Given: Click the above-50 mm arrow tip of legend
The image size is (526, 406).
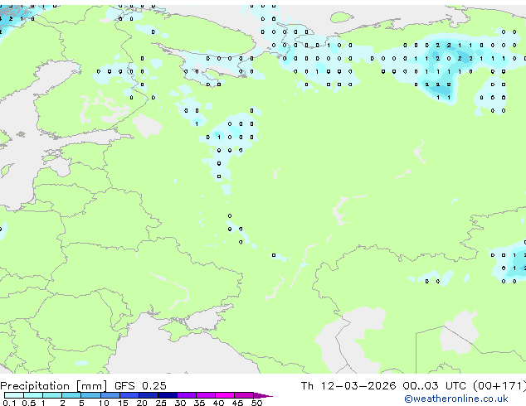Looking at the screenshot, I should point(263,395).
